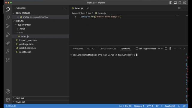Screen dimensions: 192x108
Task: Click the typewithtest breadcrumb
Action: click(x=79, y=13)
